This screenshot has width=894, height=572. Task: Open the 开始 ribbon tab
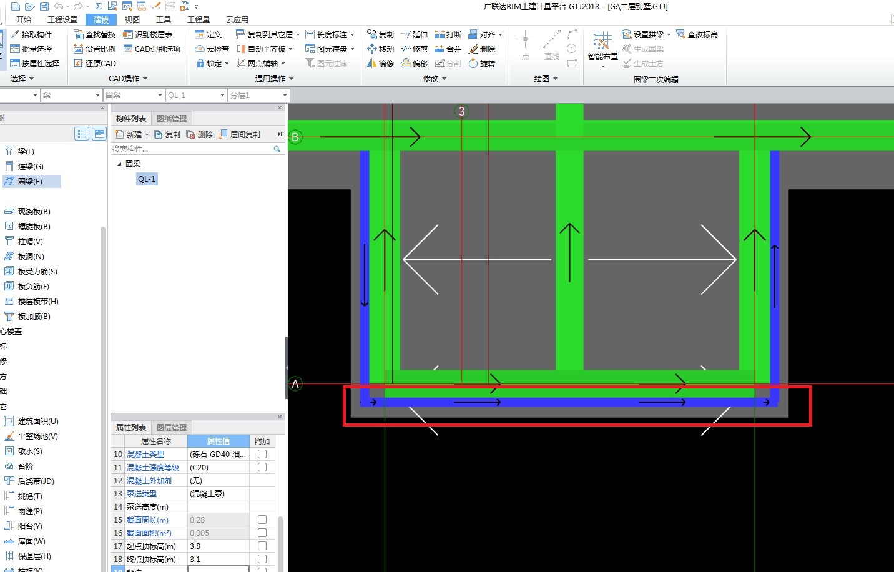tap(24, 19)
